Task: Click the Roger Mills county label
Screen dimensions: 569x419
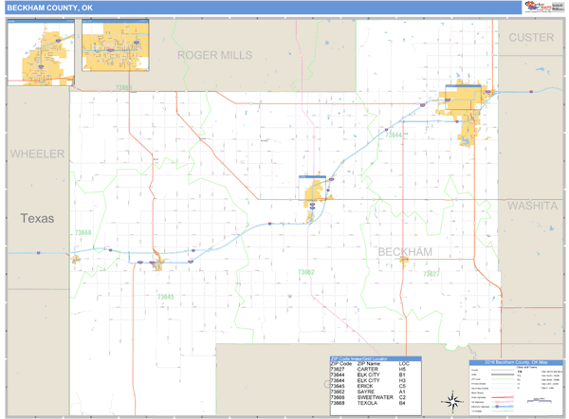Action: (x=214, y=55)
